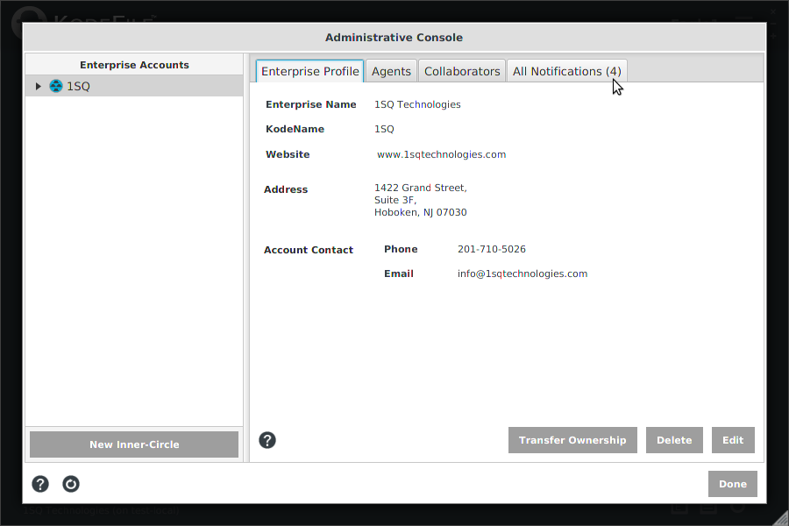Click the Suite 3F address line
The height and width of the screenshot is (526, 789).
[395, 201]
